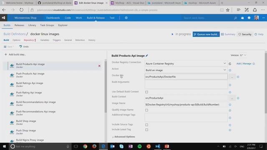Show info for Docker File field
The image size is (267, 150).
tap(238, 77)
